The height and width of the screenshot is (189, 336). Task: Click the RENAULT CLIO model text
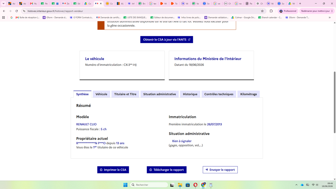tap(87, 124)
